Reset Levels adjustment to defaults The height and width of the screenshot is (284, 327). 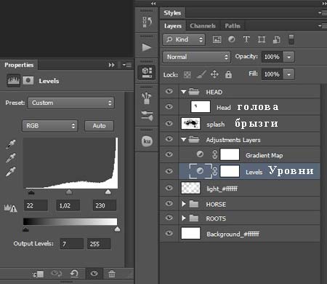point(74,274)
